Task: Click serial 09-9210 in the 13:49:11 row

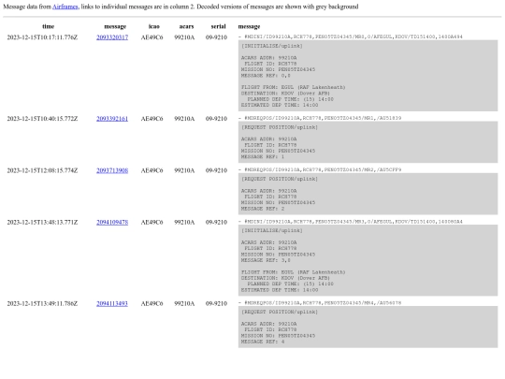Action: (216, 303)
